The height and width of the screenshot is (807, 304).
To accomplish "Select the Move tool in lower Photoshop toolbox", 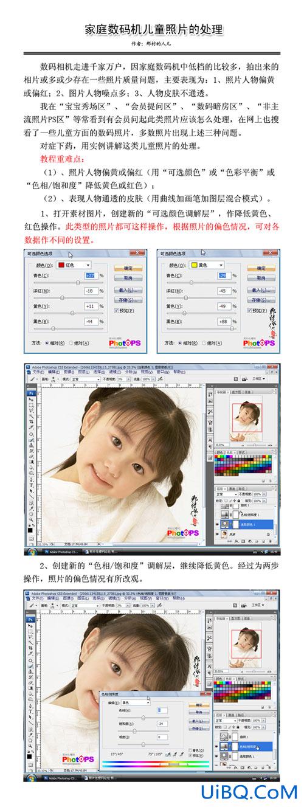I will [x=30, y=626].
